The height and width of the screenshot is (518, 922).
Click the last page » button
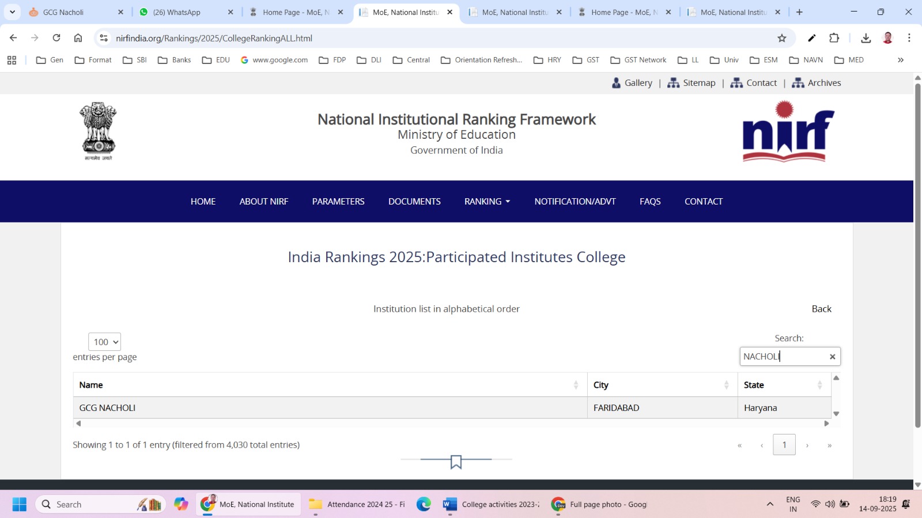click(x=830, y=445)
